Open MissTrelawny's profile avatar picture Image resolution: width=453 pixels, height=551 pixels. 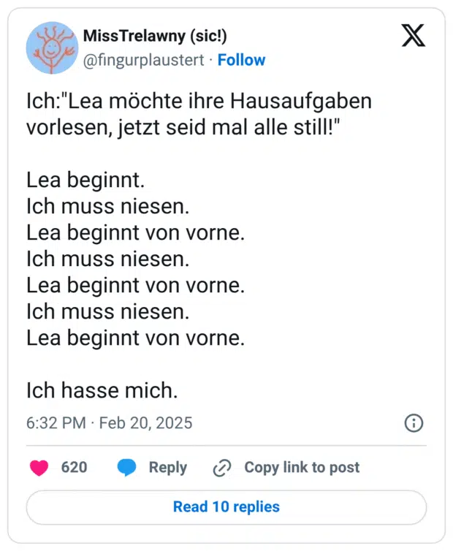(x=53, y=47)
